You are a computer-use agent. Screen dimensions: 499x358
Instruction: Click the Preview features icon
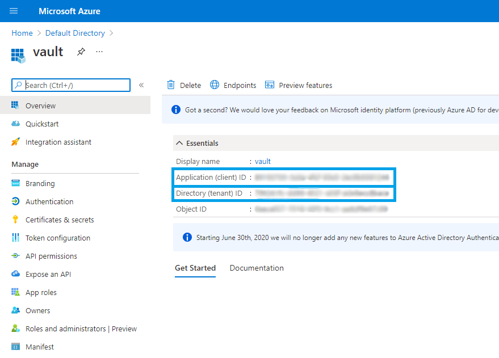coord(270,85)
